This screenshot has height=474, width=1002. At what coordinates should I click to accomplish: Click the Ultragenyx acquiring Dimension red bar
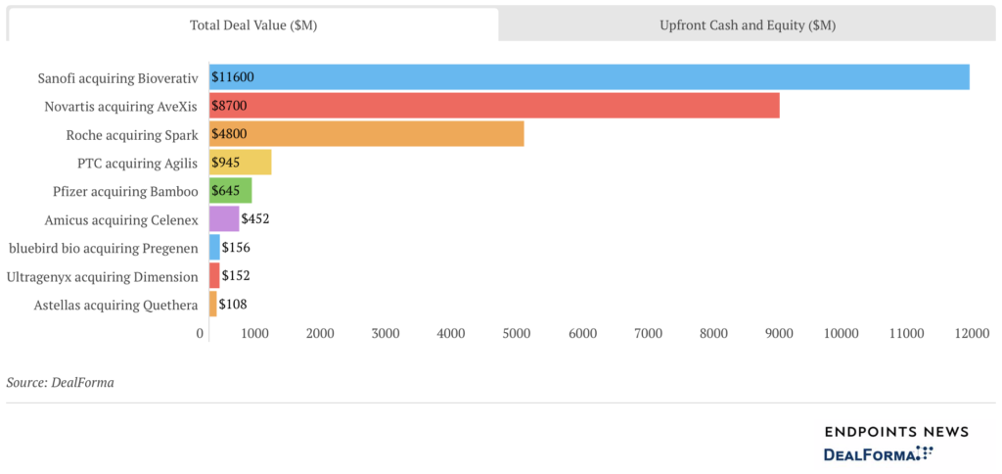214,276
